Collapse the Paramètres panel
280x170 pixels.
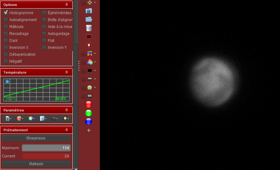[x=66, y=110]
